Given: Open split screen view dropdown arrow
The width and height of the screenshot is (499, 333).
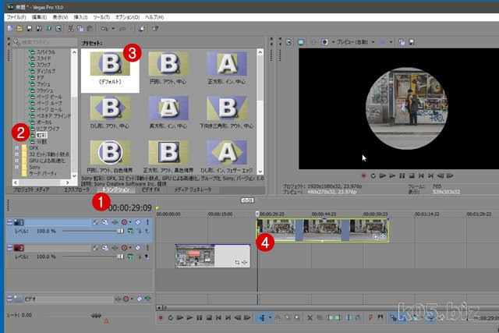Looking at the screenshot, I should point(333,42).
